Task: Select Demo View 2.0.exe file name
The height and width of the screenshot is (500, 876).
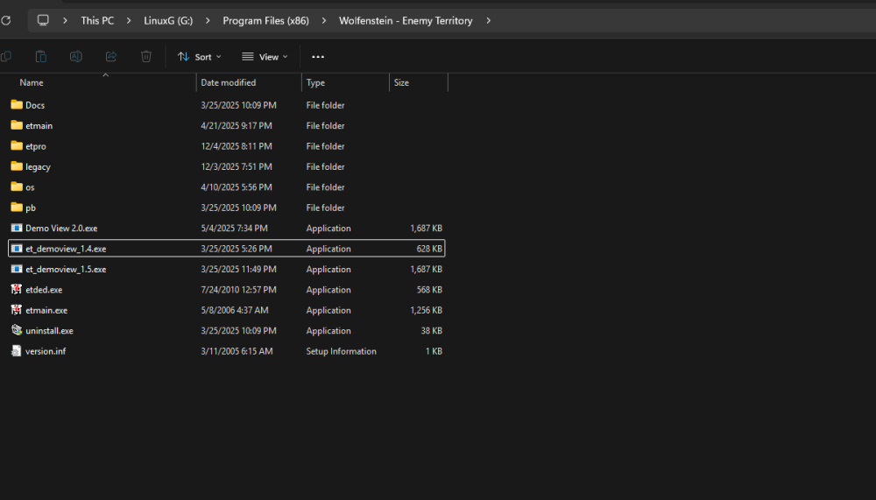Action: [x=61, y=228]
